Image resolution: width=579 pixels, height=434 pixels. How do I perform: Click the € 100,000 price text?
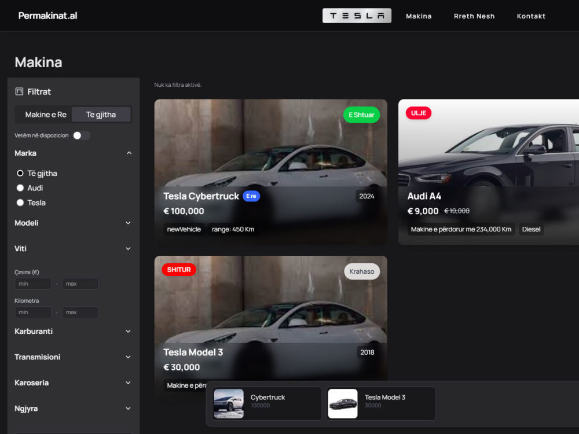click(184, 211)
